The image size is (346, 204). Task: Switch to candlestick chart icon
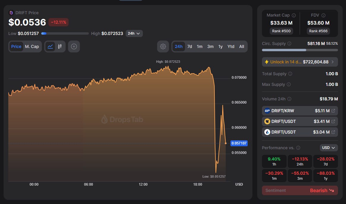click(x=60, y=46)
